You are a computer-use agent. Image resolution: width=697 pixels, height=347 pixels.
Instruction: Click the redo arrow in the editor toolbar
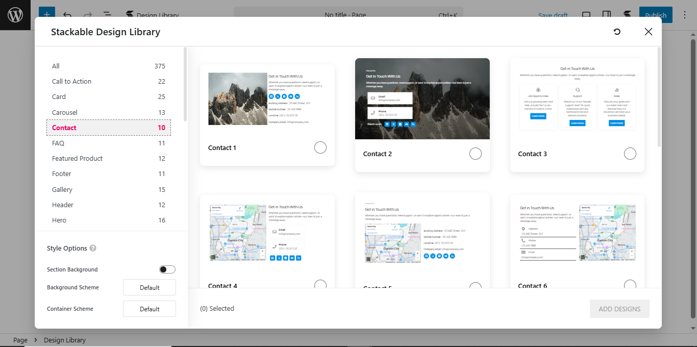pos(87,15)
